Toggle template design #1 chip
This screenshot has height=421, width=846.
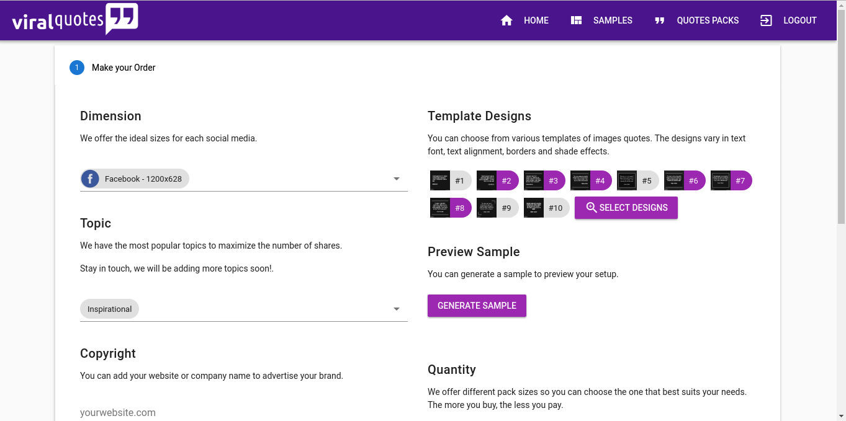point(451,181)
